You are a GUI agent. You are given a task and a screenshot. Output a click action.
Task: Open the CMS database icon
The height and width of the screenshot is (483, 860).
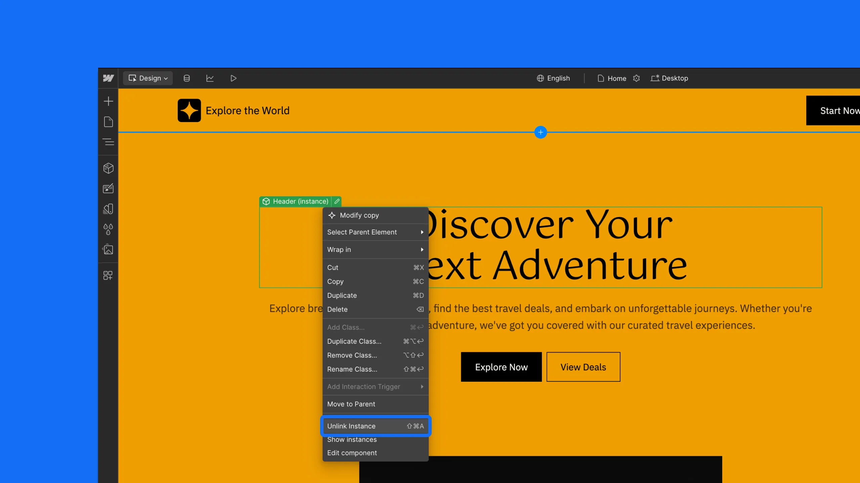[187, 78]
